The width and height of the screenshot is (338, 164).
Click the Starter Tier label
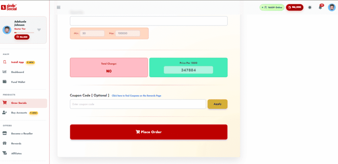[x=19, y=29]
